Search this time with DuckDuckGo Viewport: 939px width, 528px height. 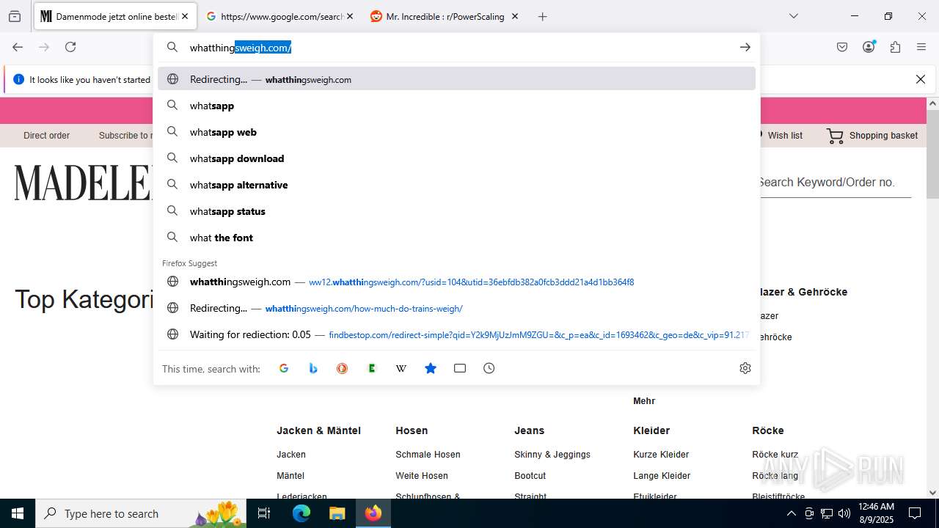coord(343,368)
